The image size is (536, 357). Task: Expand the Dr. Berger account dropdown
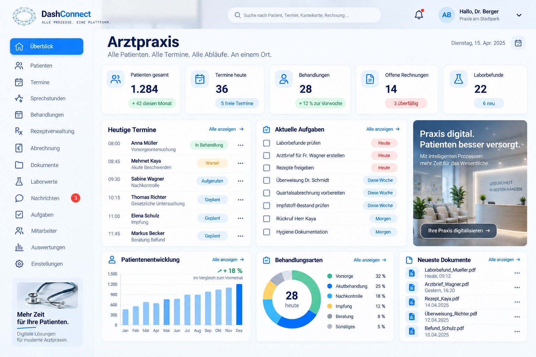(x=519, y=15)
